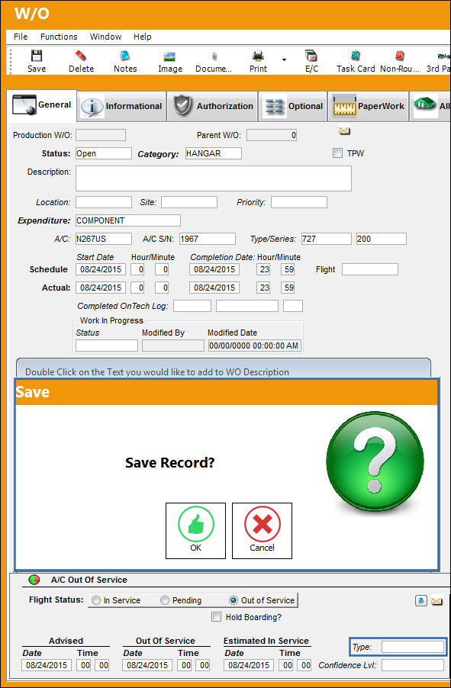
Task: Switch to the Optional tab
Action: (293, 106)
